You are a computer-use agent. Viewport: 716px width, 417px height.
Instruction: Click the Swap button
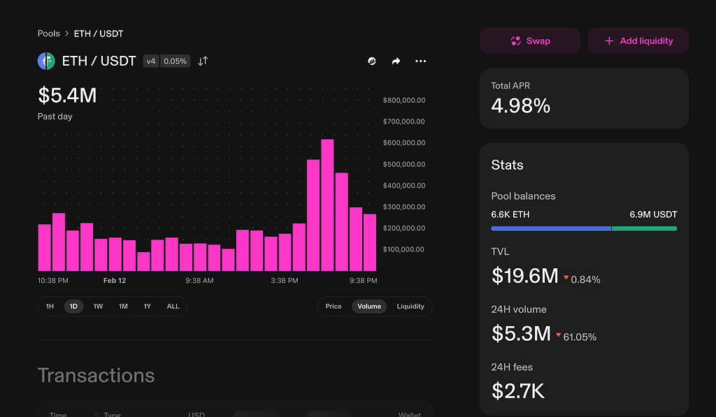click(530, 41)
